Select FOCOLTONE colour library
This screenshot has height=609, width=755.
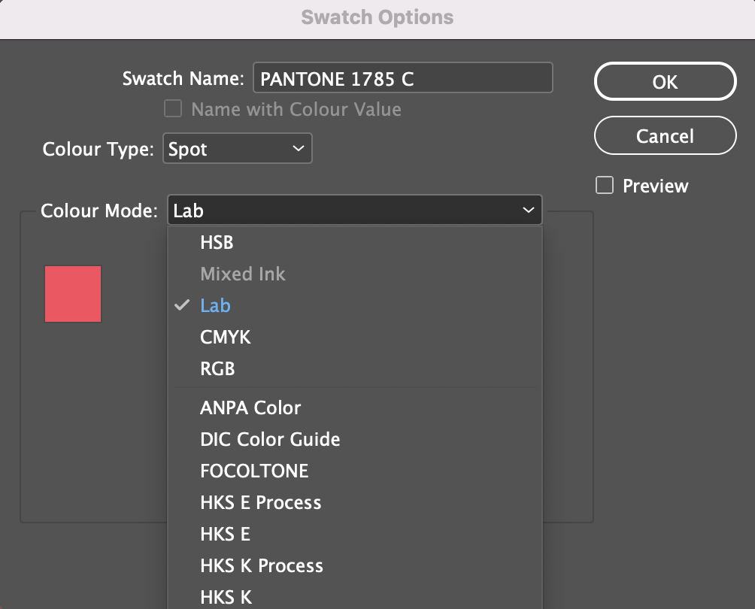point(253,471)
